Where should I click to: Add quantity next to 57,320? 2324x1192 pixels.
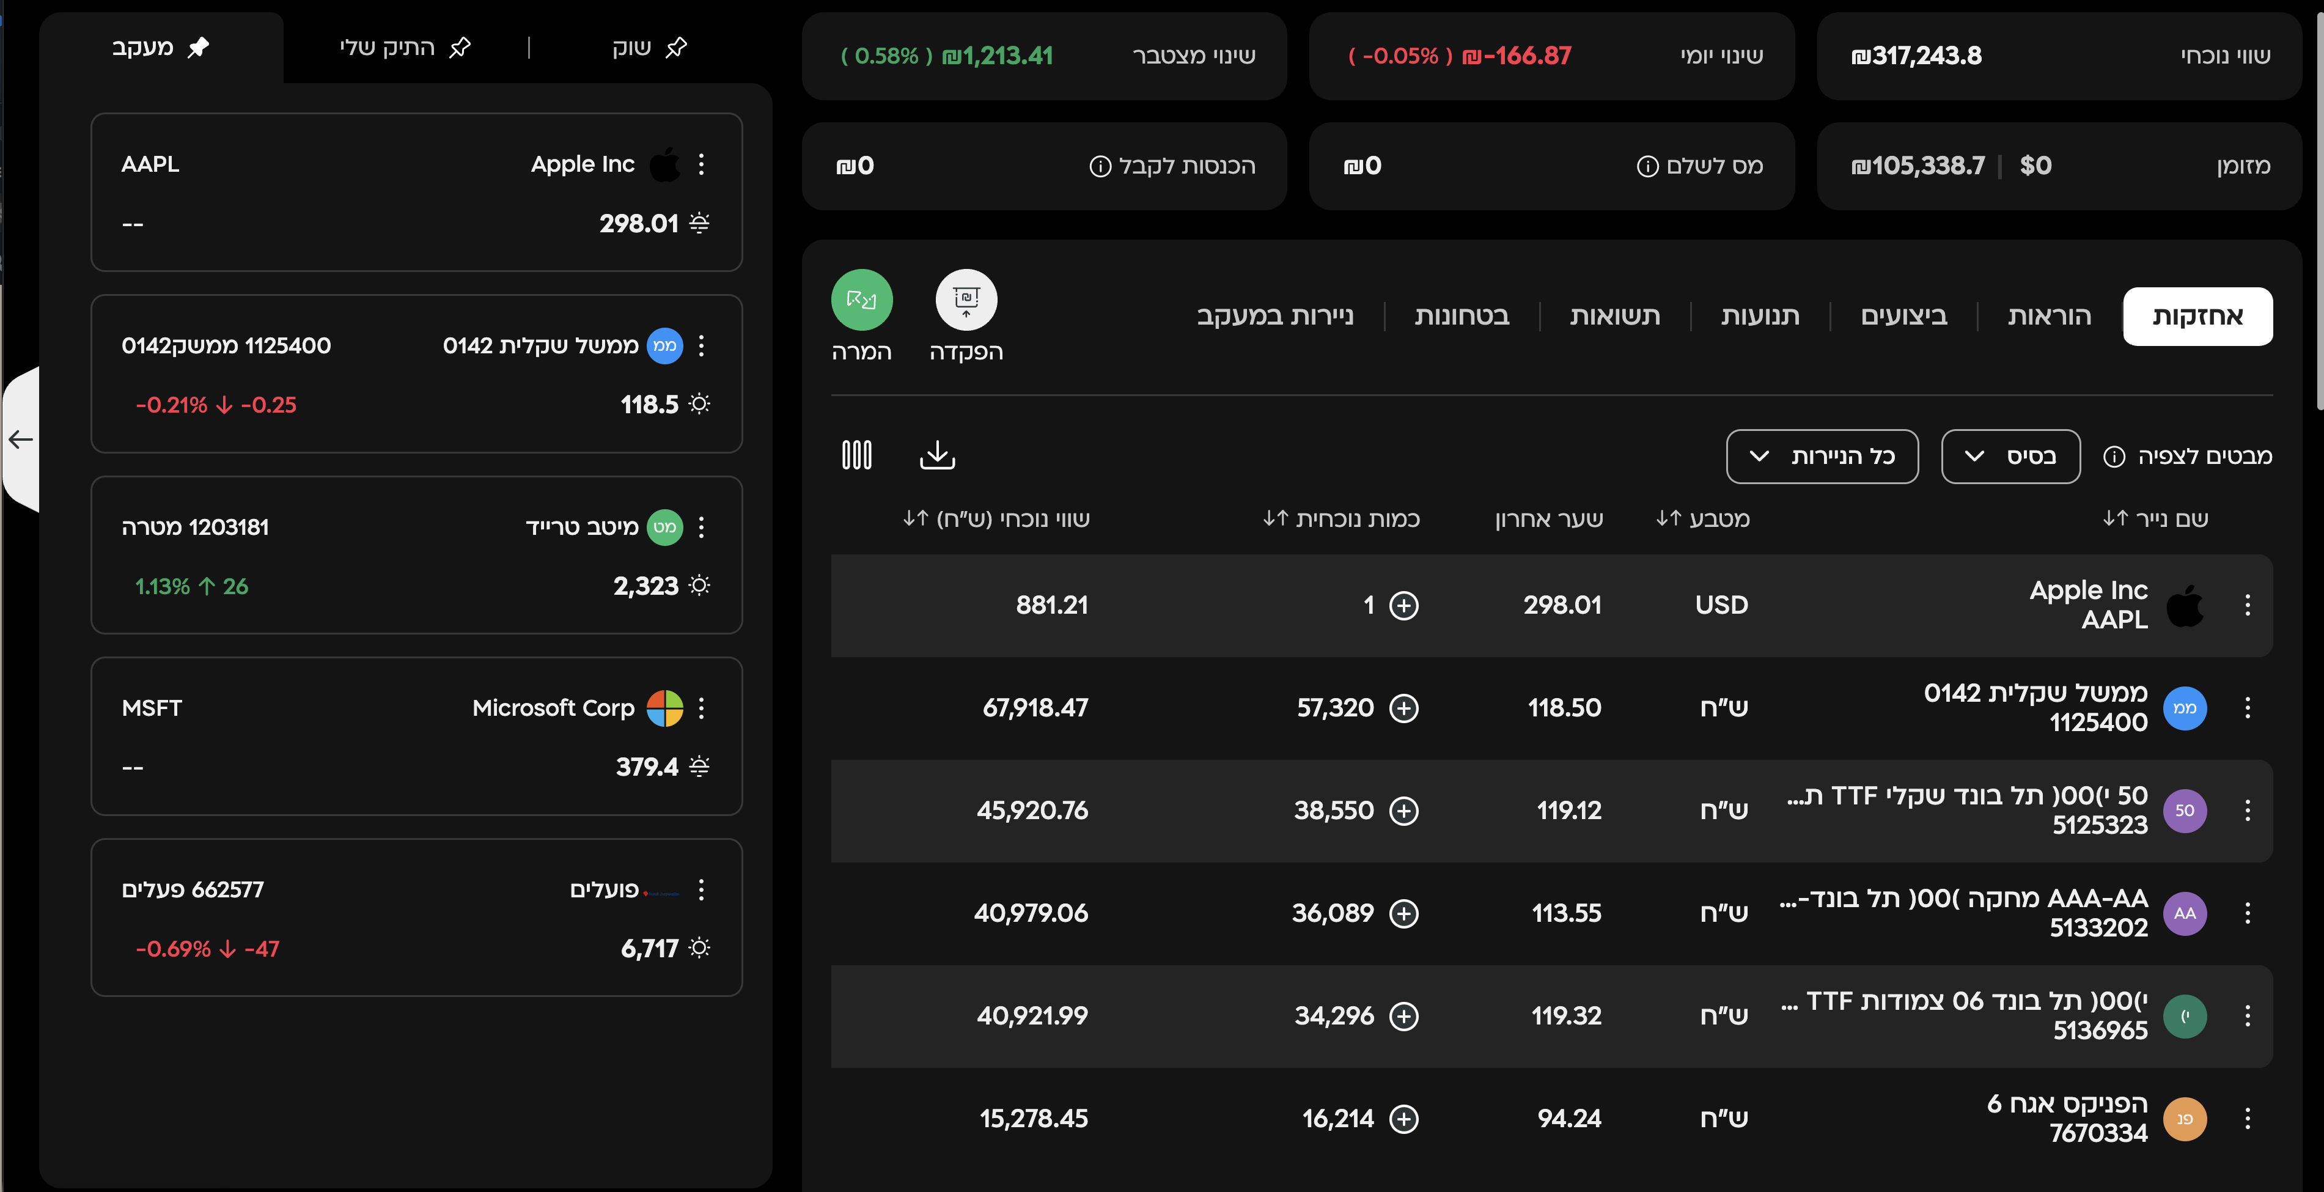tap(1404, 707)
